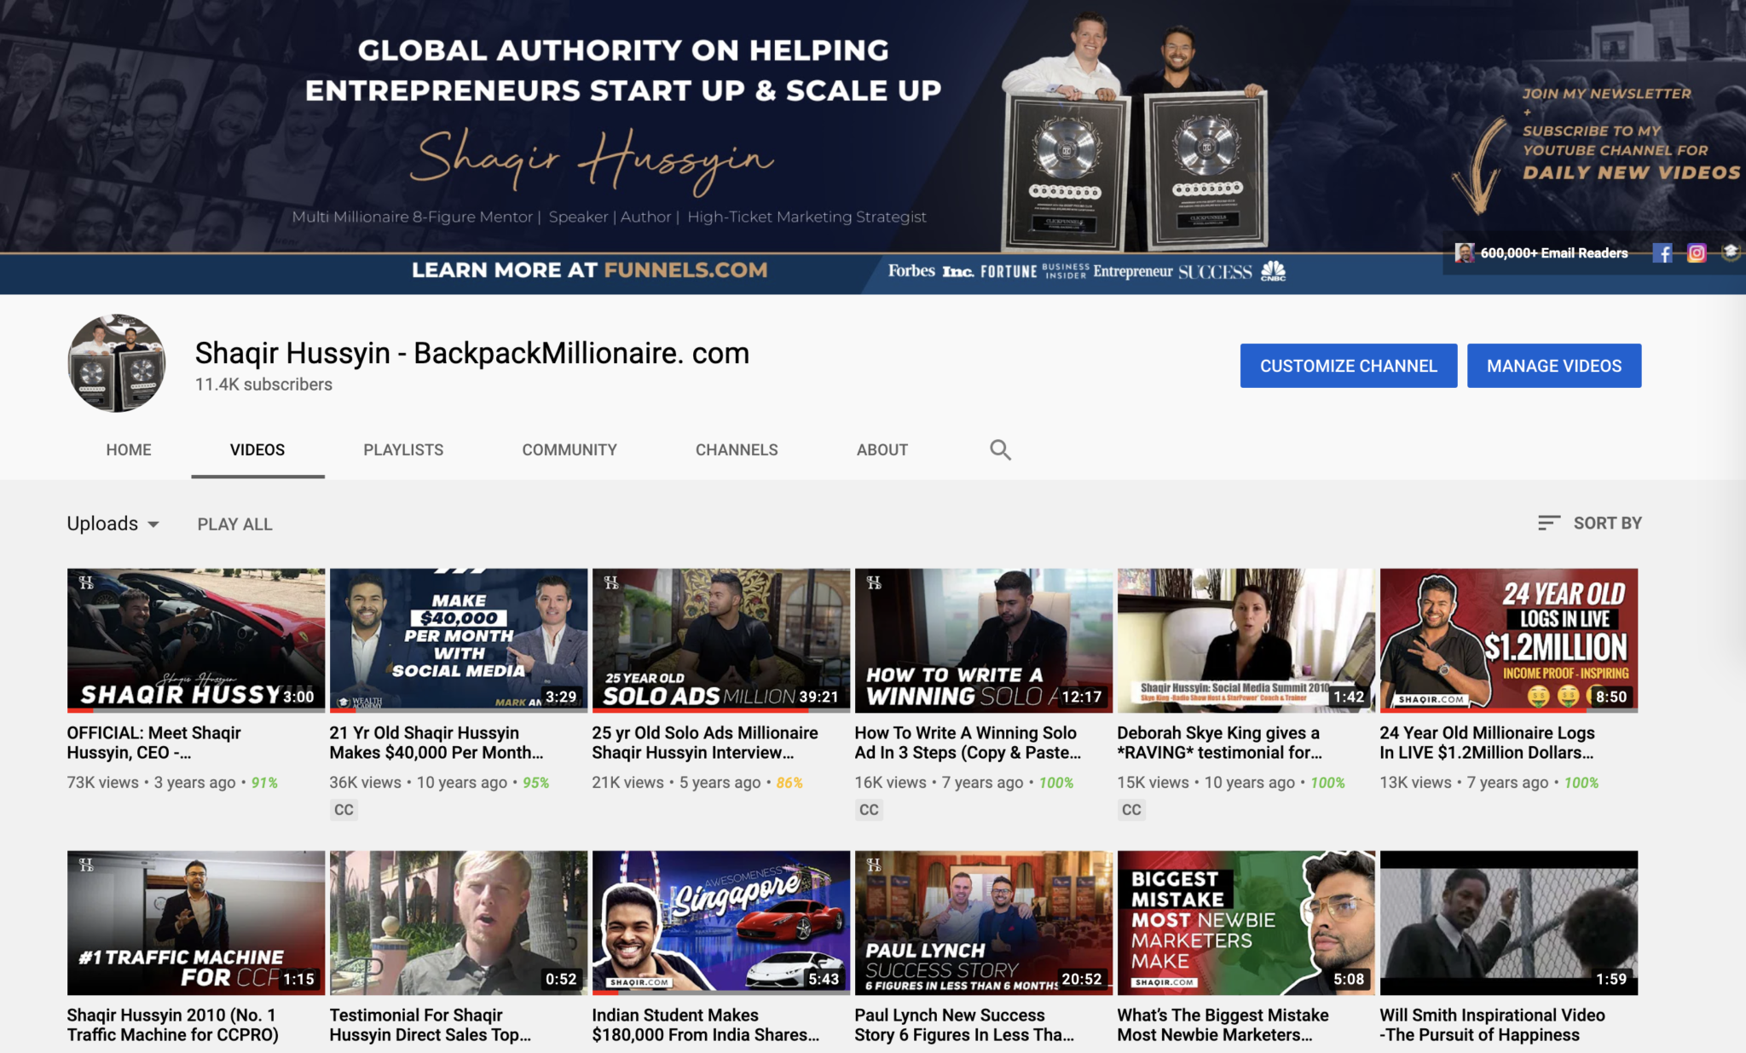Open the How To Write A Winning Solo thumbnail
Image resolution: width=1746 pixels, height=1053 pixels.
click(x=984, y=640)
